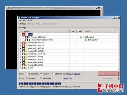127x95 pixels.
Task: Expand Android 4.0 (API 14) group
Action: [21, 43]
